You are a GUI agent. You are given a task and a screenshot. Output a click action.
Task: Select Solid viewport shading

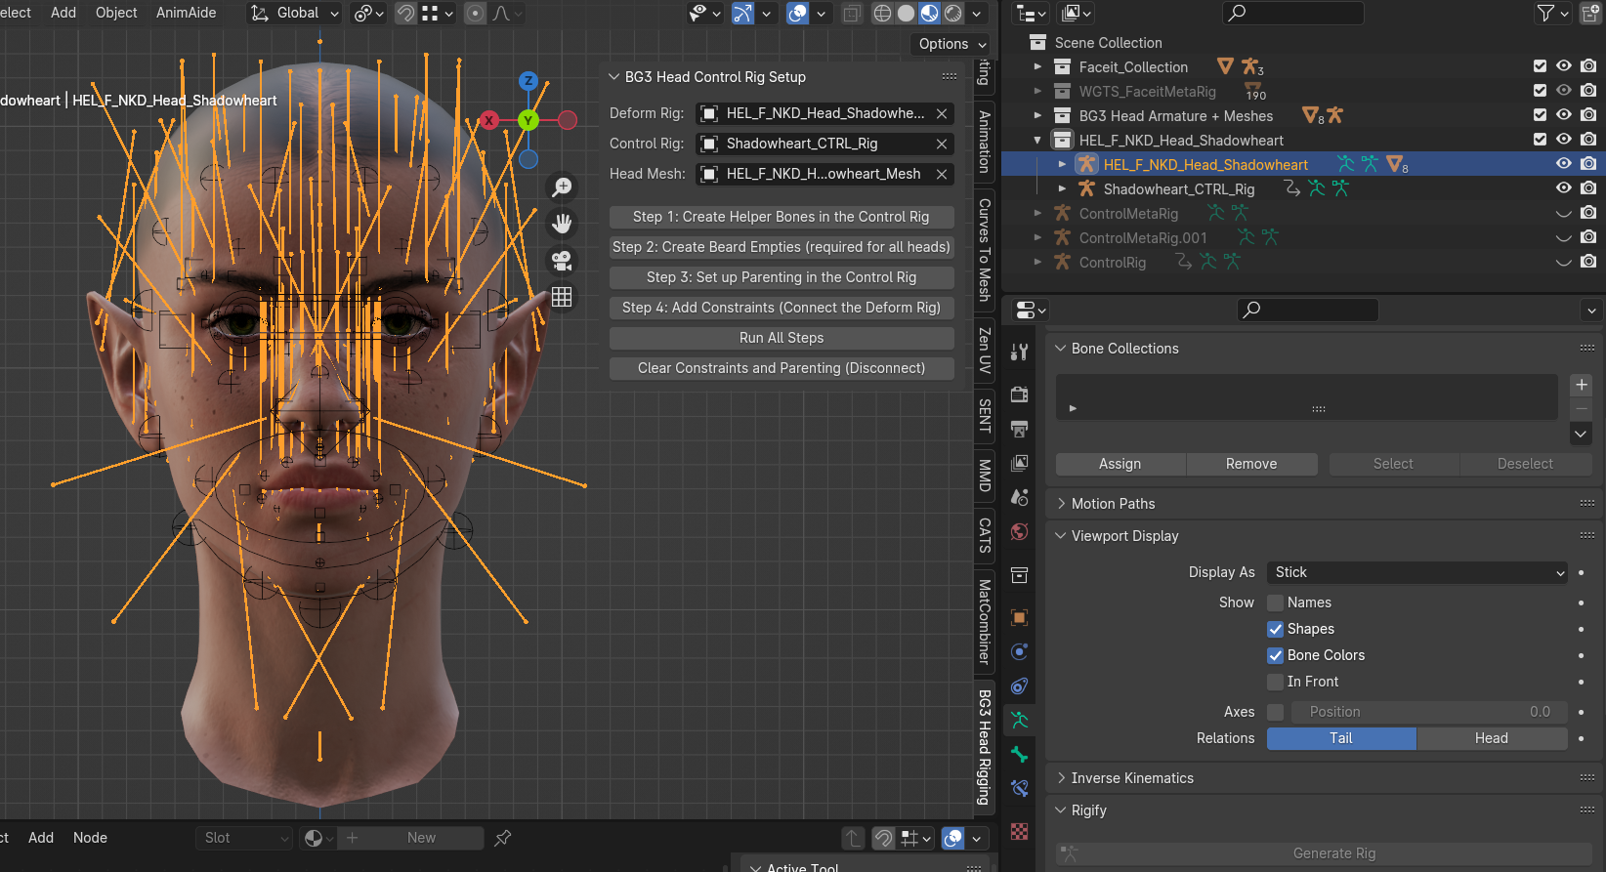[906, 13]
